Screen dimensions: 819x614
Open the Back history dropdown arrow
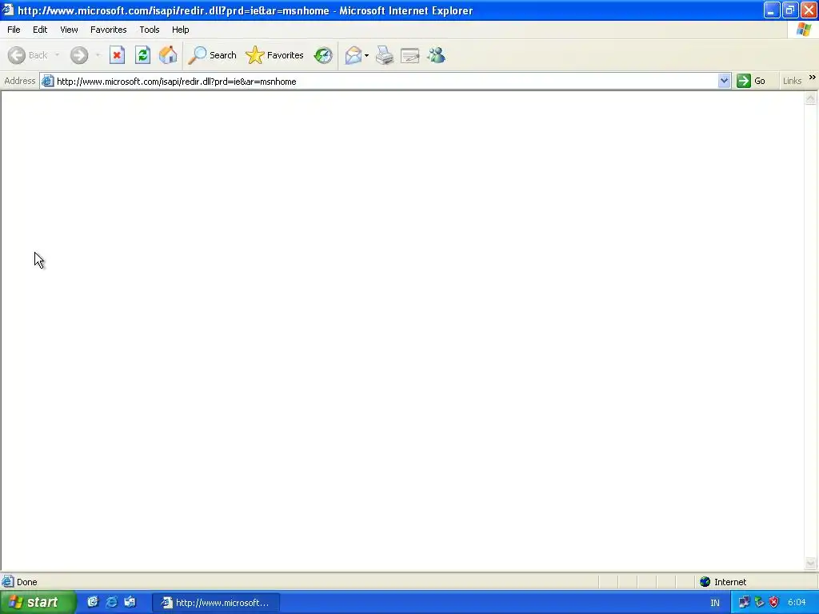coord(57,55)
